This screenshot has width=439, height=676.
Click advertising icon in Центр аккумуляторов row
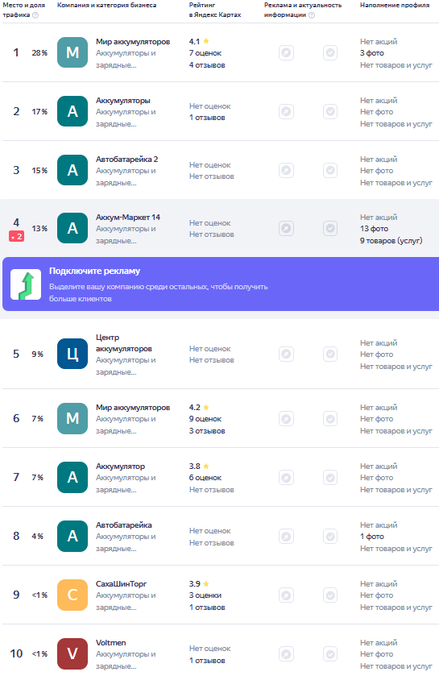click(286, 355)
